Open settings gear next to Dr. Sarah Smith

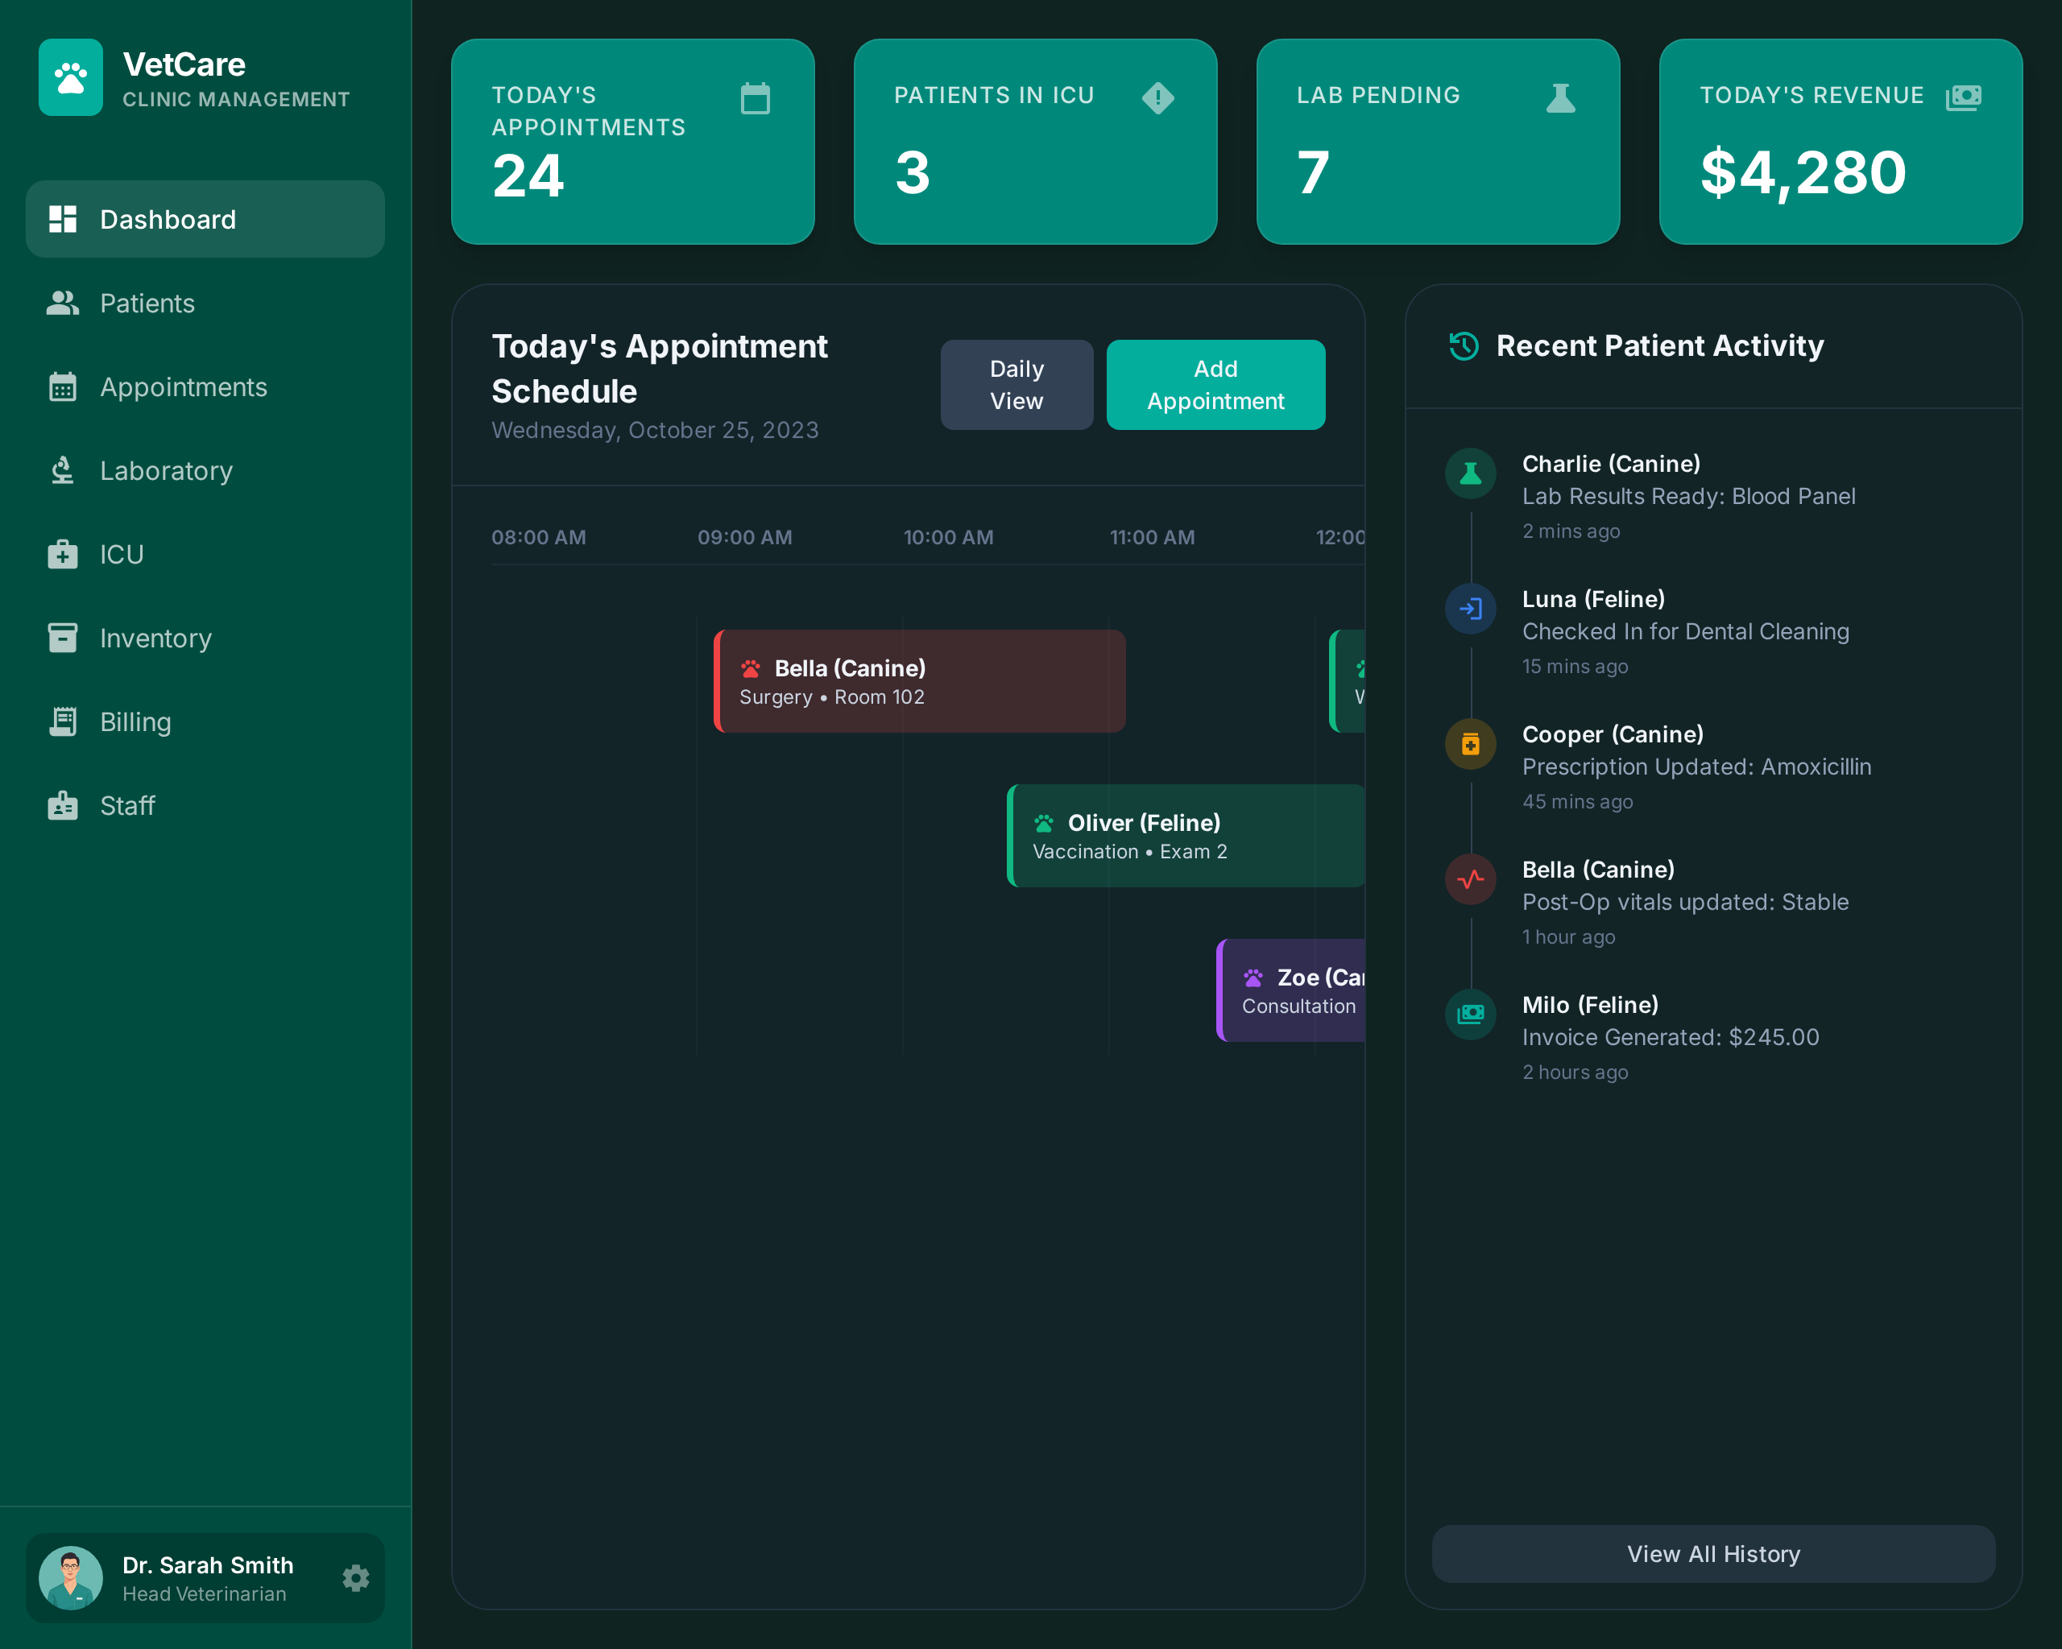click(x=356, y=1577)
